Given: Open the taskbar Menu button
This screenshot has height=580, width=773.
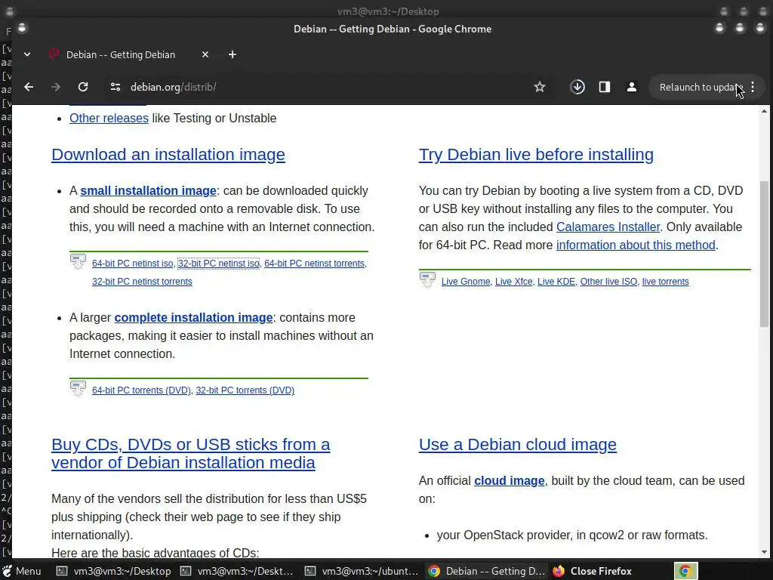Looking at the screenshot, I should click(x=22, y=571).
